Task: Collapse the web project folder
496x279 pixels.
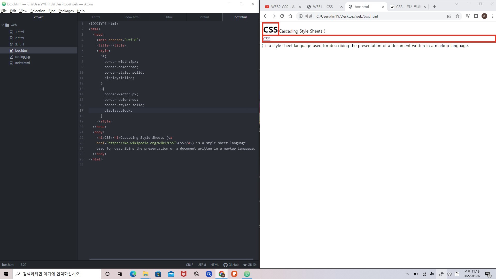Action: click(3, 25)
